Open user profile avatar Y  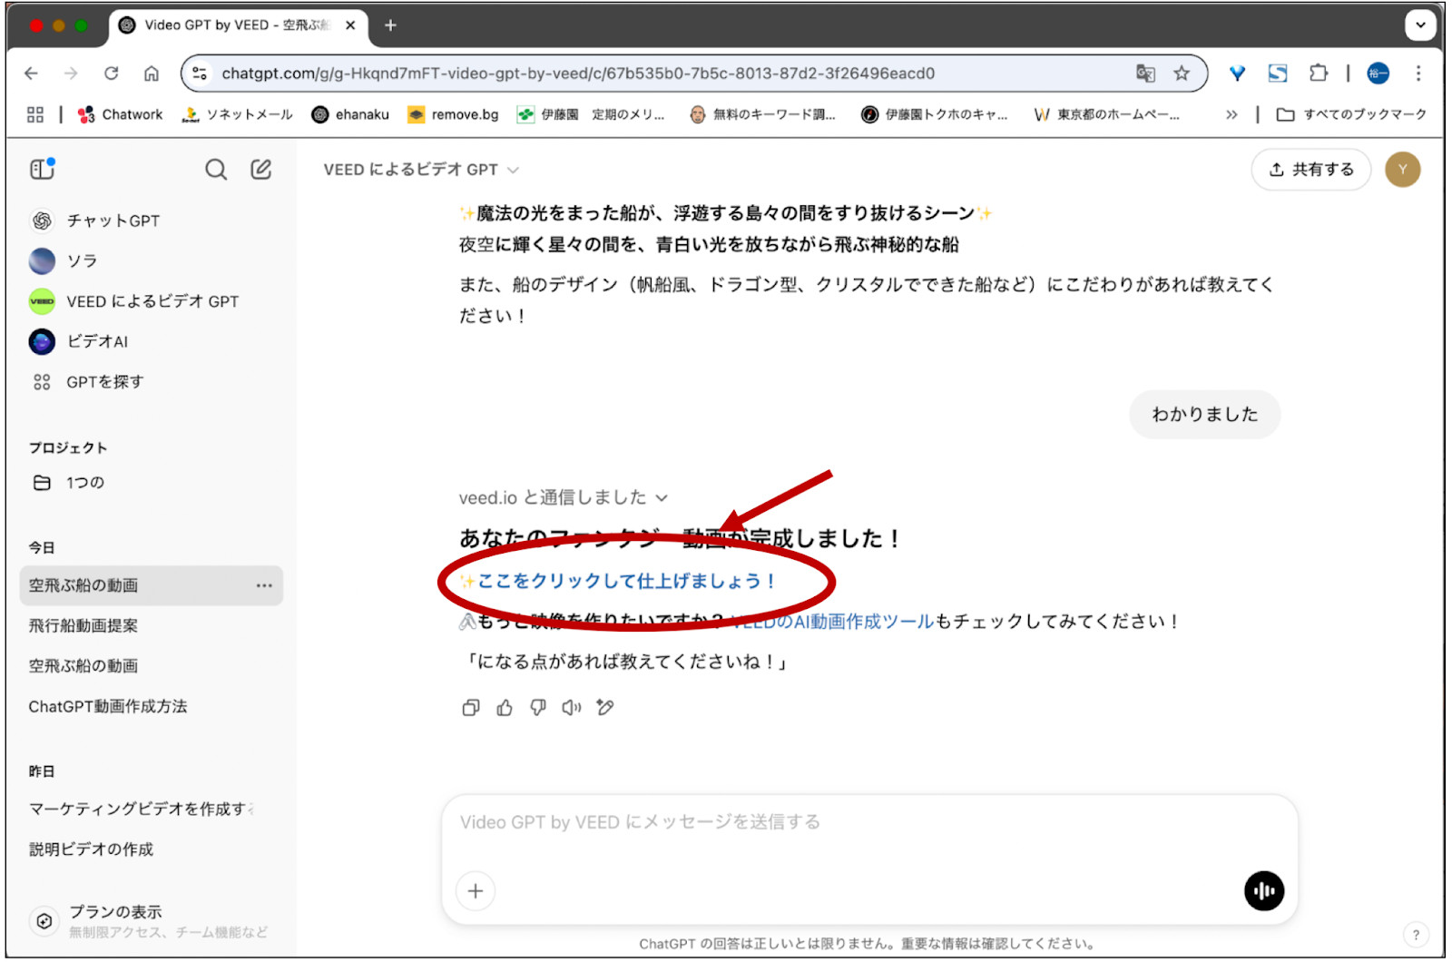point(1403,170)
